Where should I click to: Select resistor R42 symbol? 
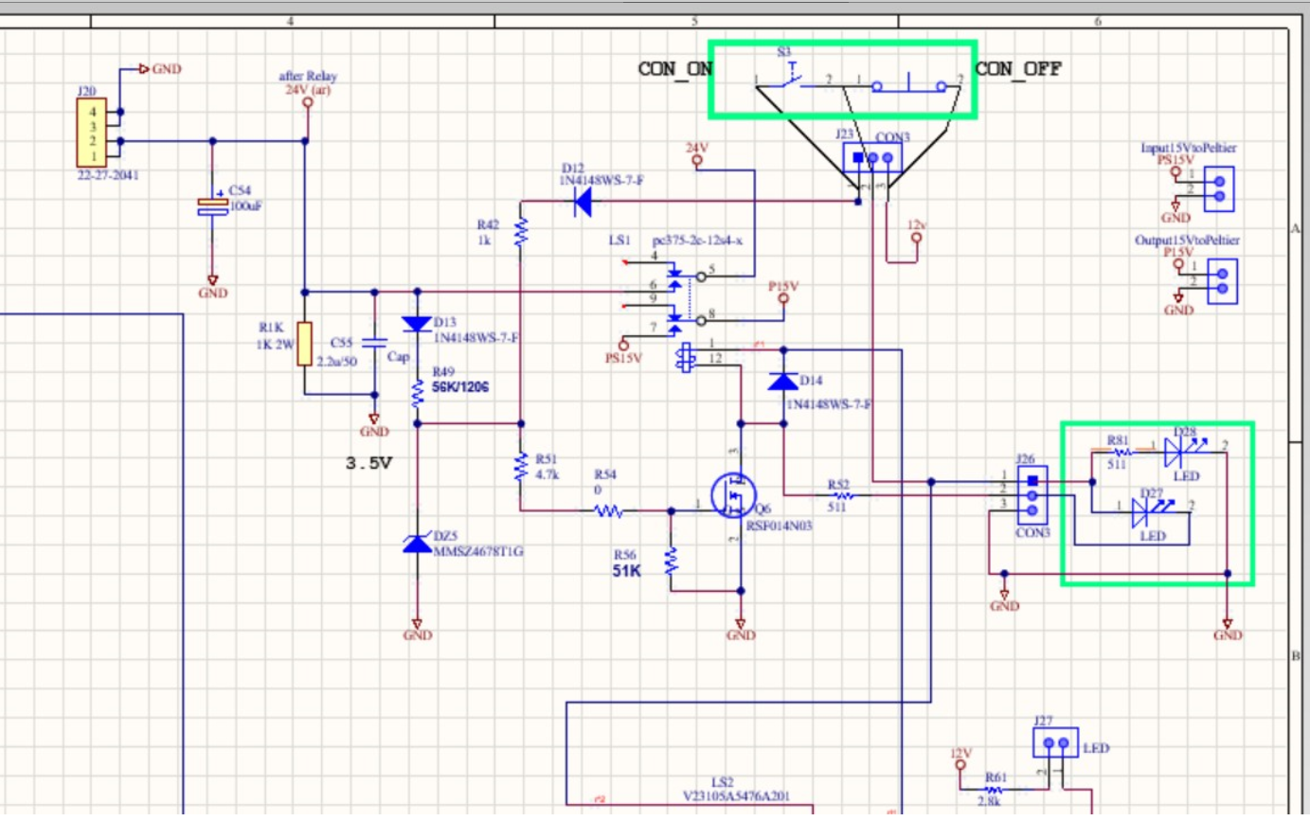[x=520, y=232]
